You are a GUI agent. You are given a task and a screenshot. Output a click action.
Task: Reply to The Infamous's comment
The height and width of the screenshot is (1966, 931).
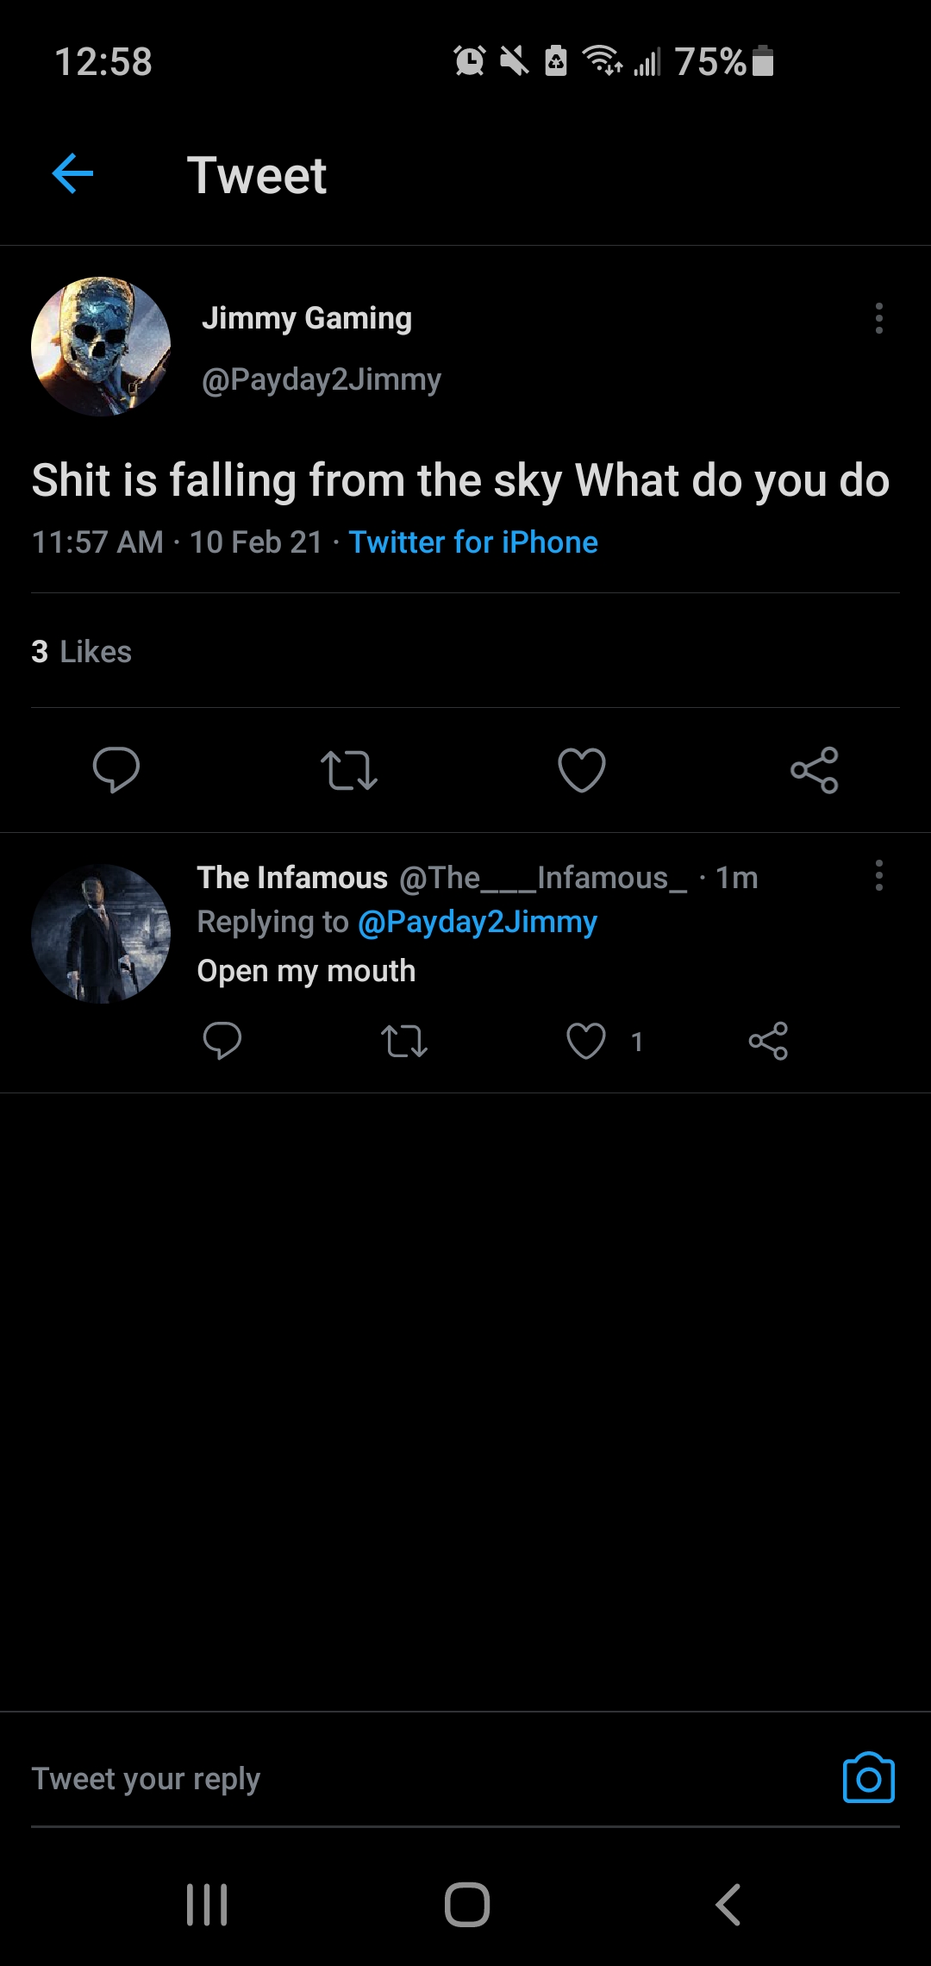222,1040
